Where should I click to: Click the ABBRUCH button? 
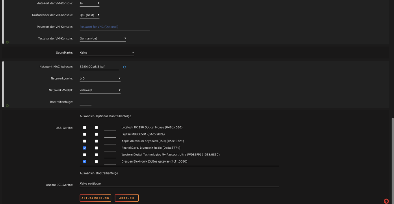pos(126,198)
